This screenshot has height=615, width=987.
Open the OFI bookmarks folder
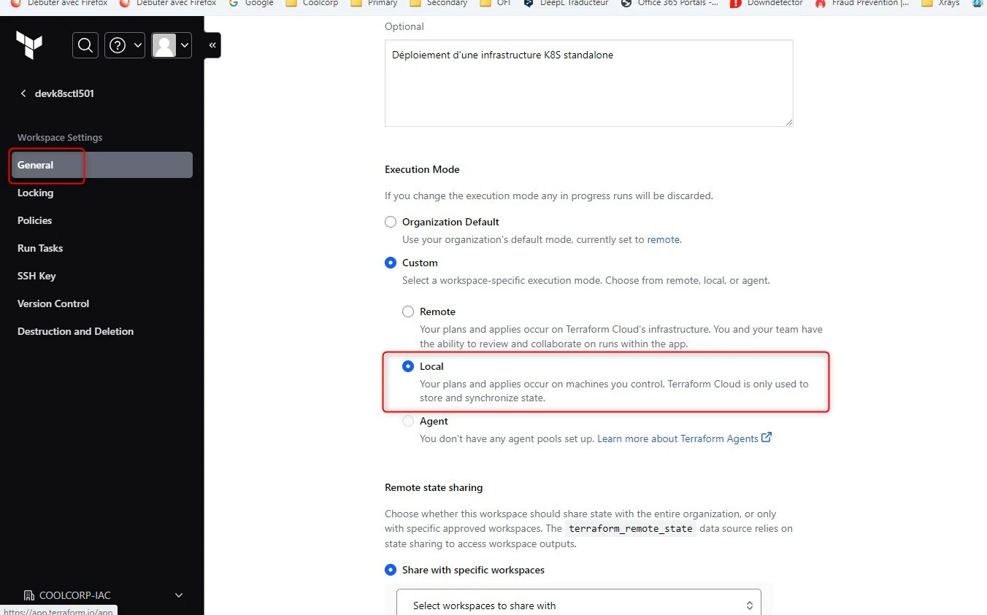point(494,4)
